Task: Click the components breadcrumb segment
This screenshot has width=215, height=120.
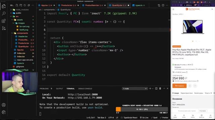Action: 49,10
